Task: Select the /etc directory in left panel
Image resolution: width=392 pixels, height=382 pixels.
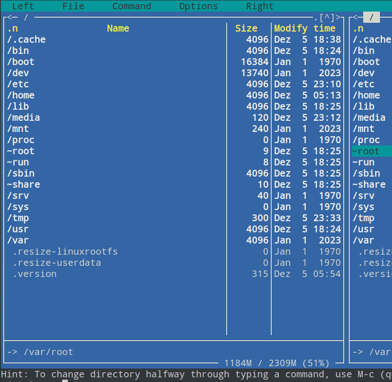Action: click(x=18, y=84)
